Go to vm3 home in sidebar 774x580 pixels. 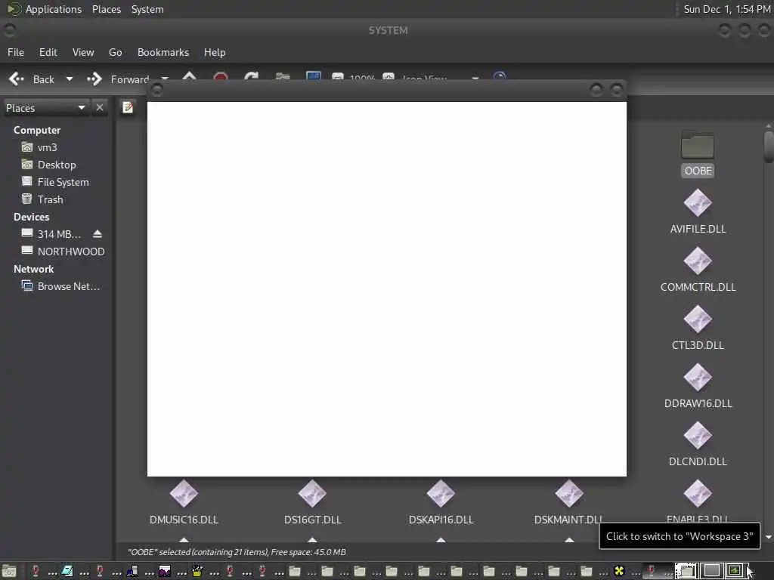[39, 147]
